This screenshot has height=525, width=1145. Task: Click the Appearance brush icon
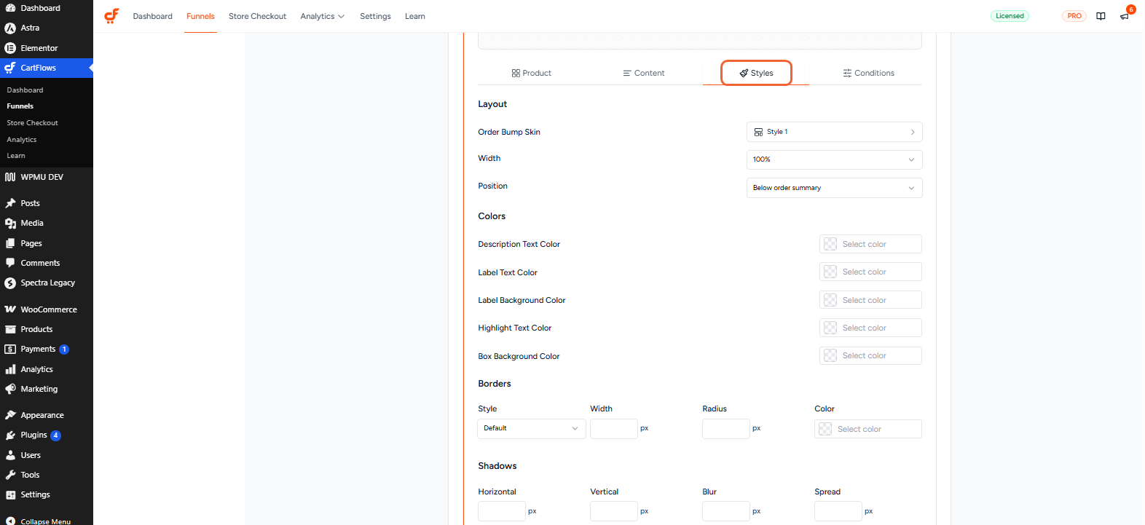point(10,415)
